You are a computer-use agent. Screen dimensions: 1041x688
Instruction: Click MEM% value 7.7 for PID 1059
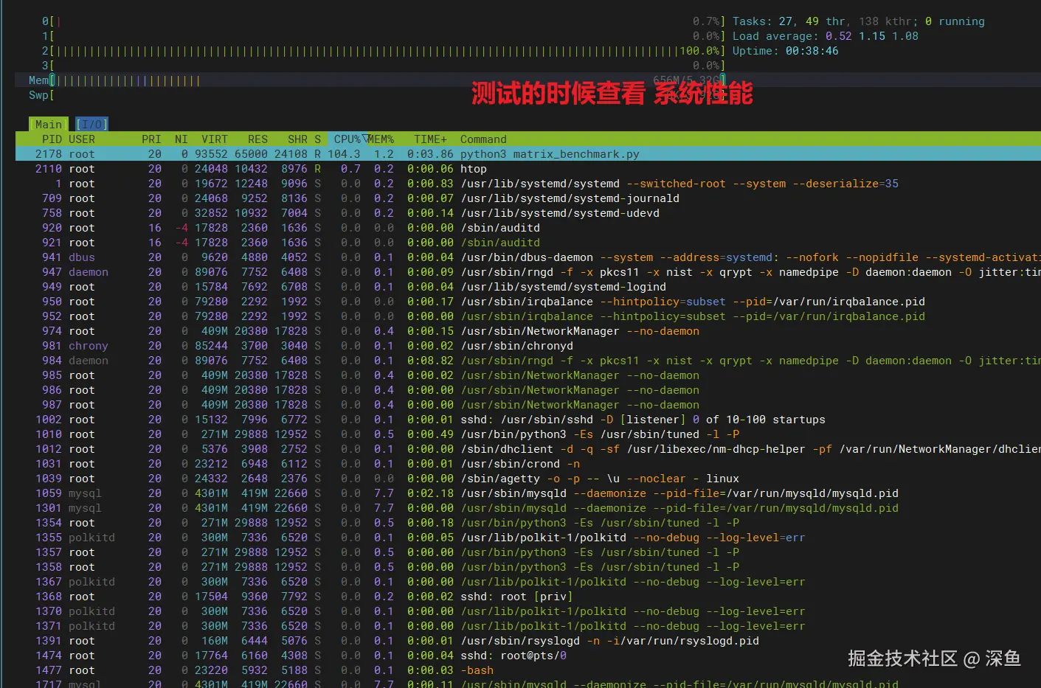click(x=384, y=493)
